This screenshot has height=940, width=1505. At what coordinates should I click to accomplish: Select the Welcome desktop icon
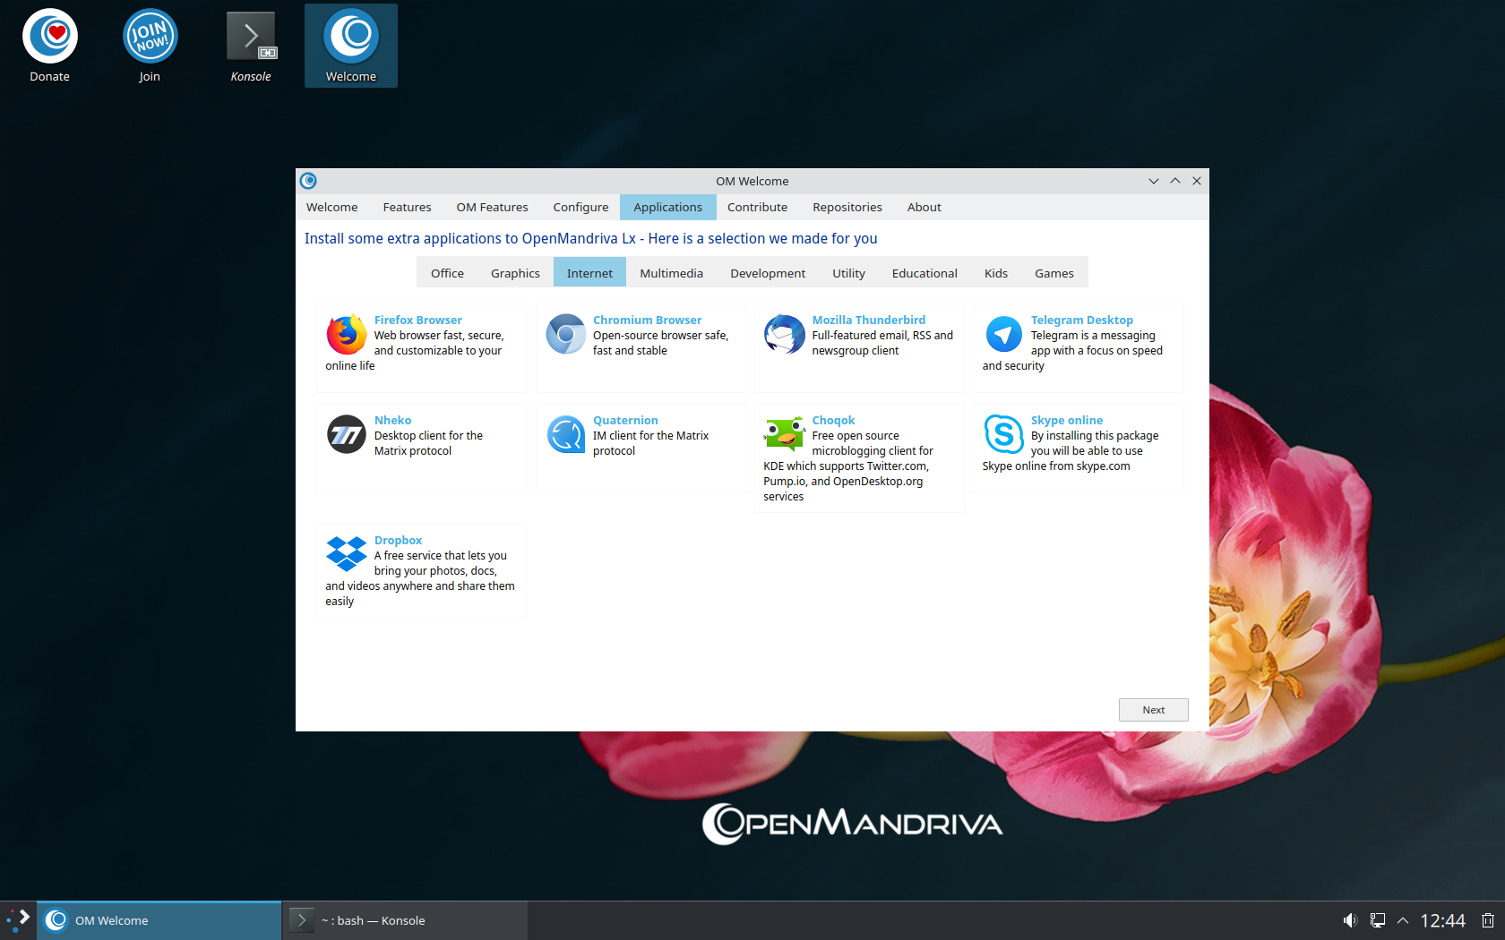tap(351, 46)
